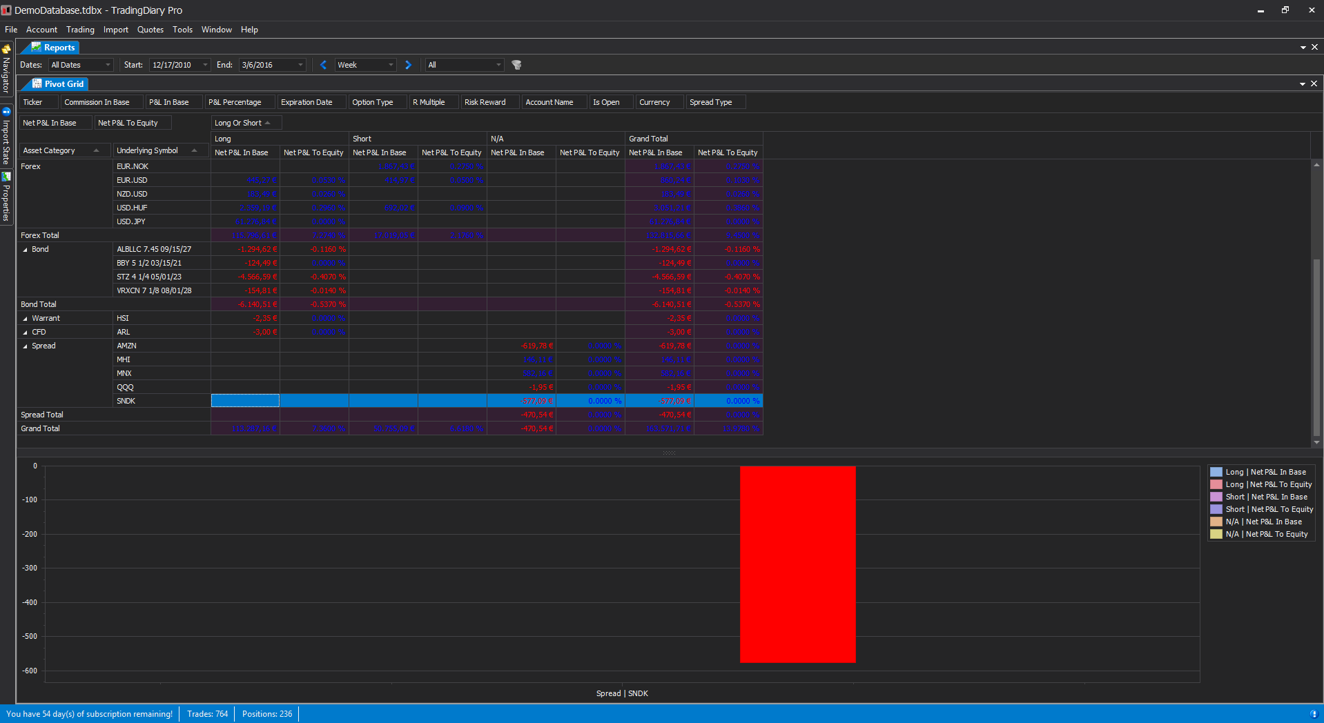Open the Dates range dropdown
Image resolution: width=1324 pixels, height=723 pixels.
click(x=108, y=65)
